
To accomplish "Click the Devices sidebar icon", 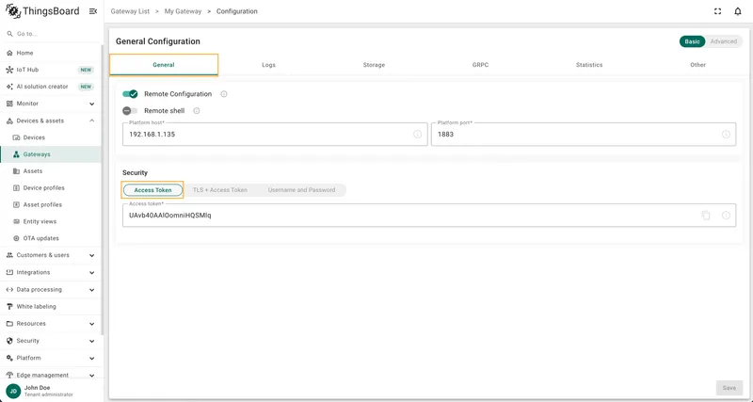I will [16, 137].
